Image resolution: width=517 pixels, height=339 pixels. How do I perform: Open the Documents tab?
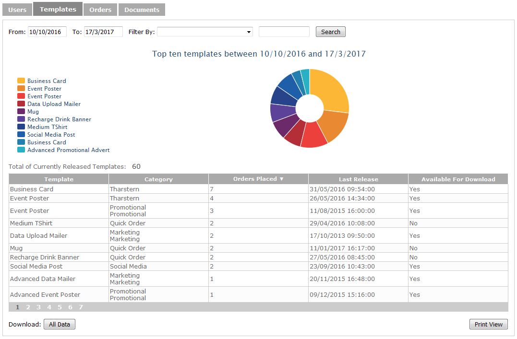click(x=142, y=10)
